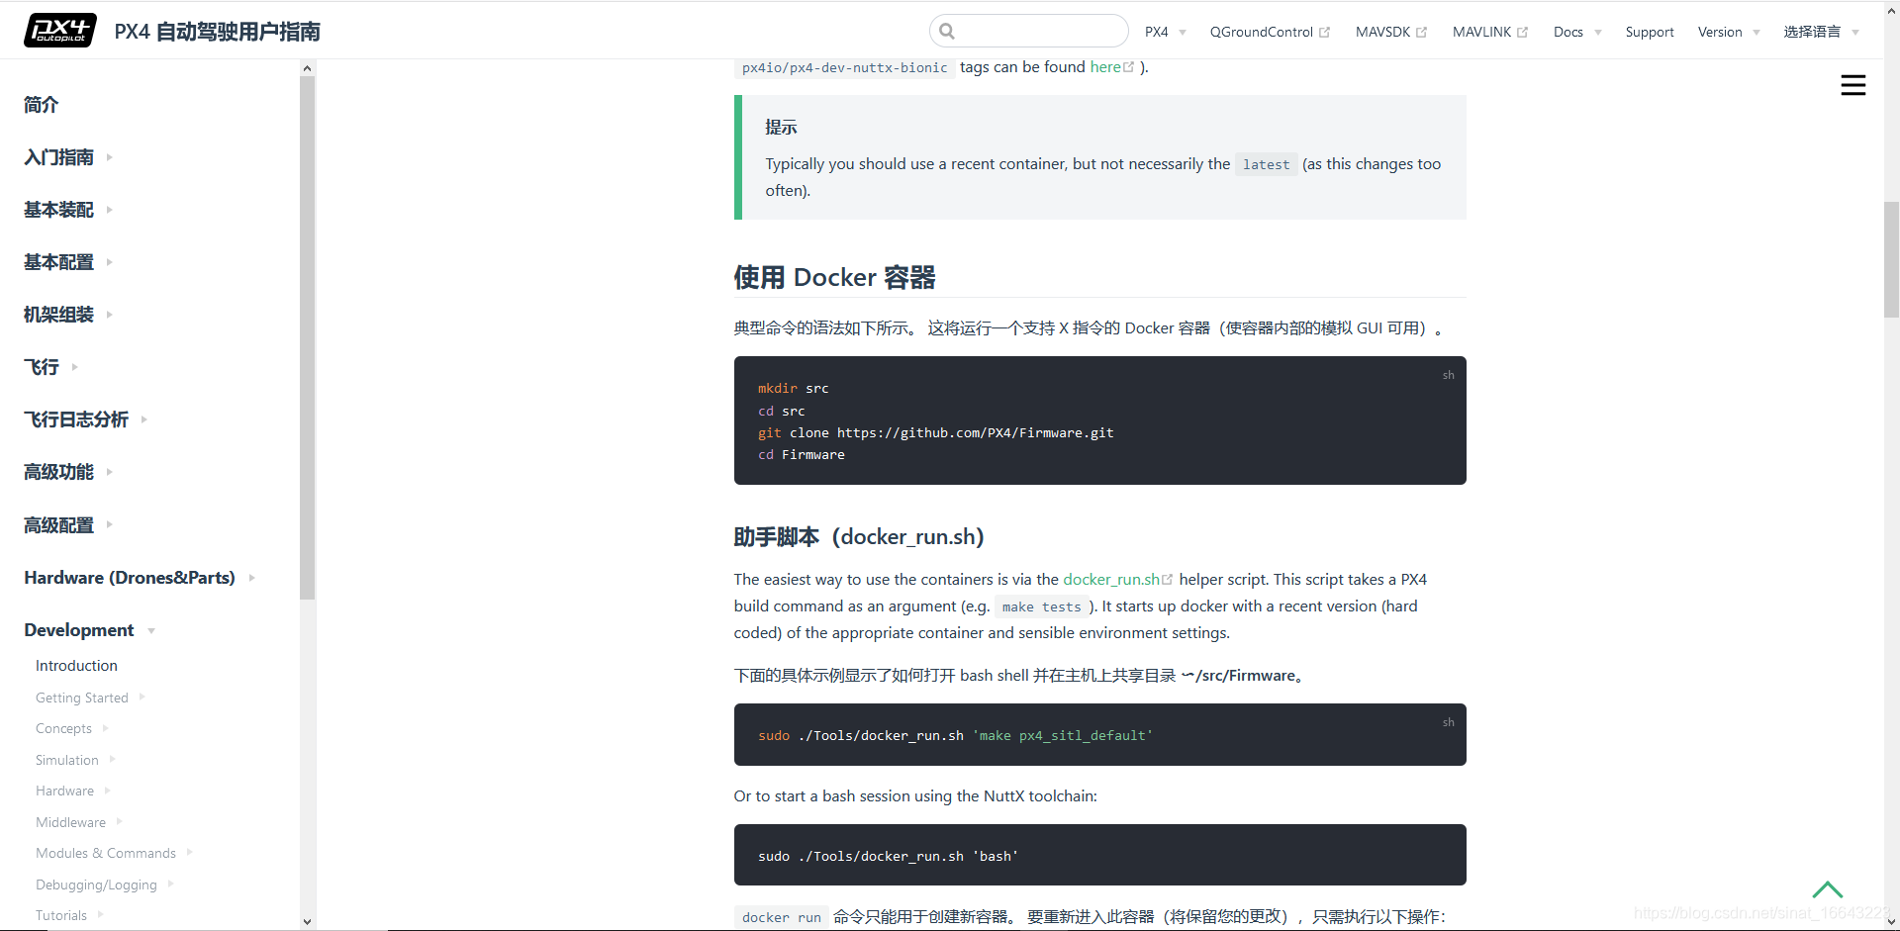Open the hamburger menu on the right
The image size is (1900, 931).
pos(1854,85)
